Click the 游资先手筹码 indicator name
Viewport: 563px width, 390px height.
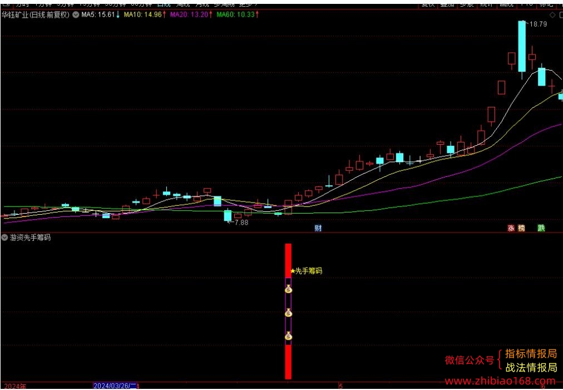(x=30, y=238)
